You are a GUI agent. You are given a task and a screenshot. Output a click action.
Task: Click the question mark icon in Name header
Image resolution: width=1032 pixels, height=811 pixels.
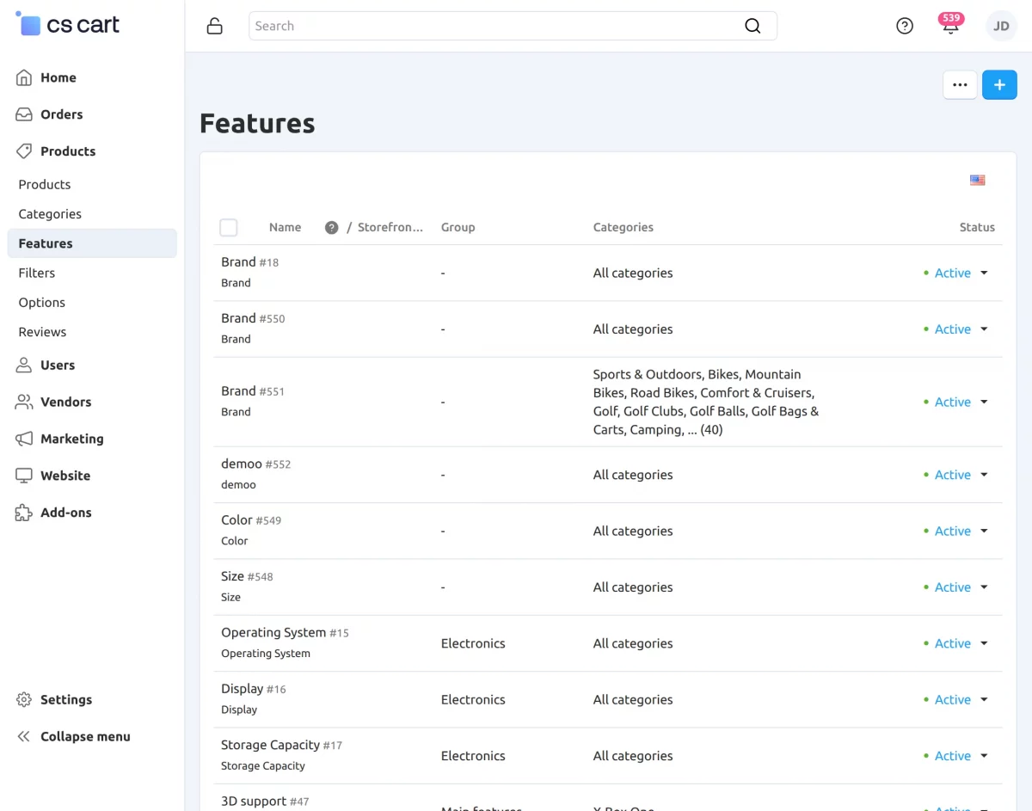point(331,228)
